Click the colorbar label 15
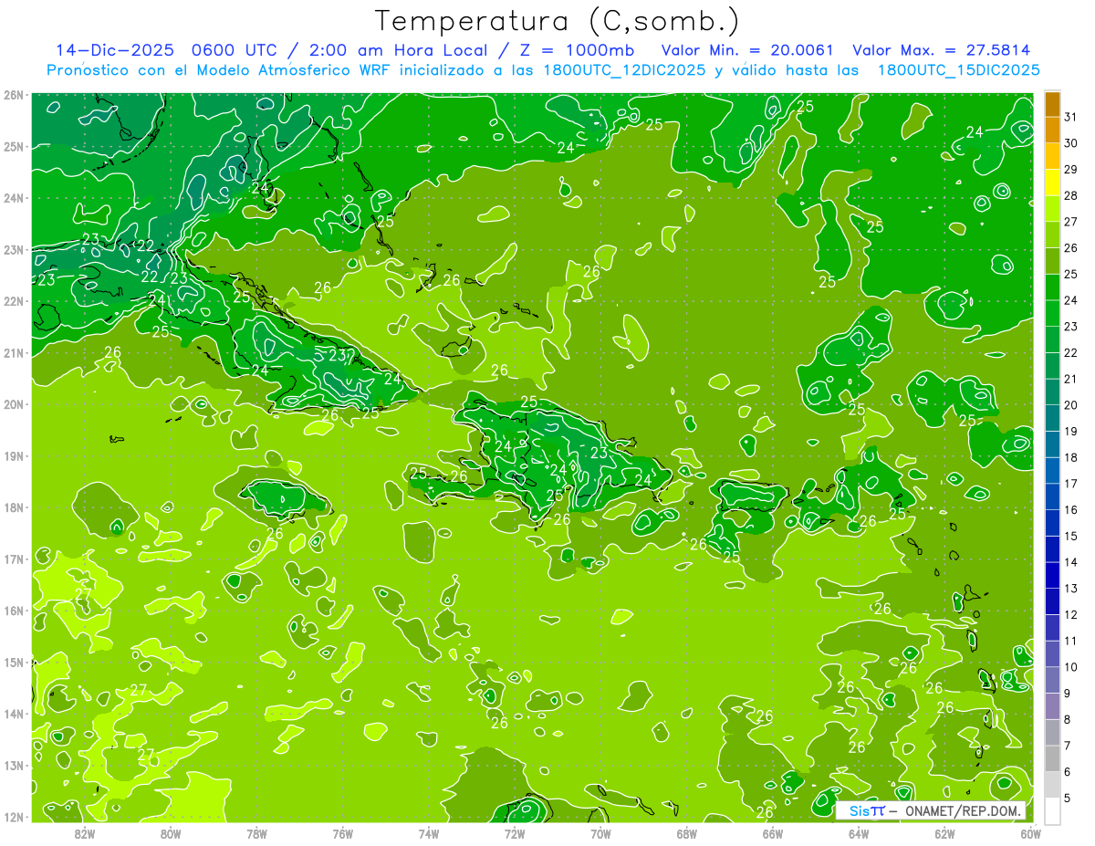 (1071, 536)
